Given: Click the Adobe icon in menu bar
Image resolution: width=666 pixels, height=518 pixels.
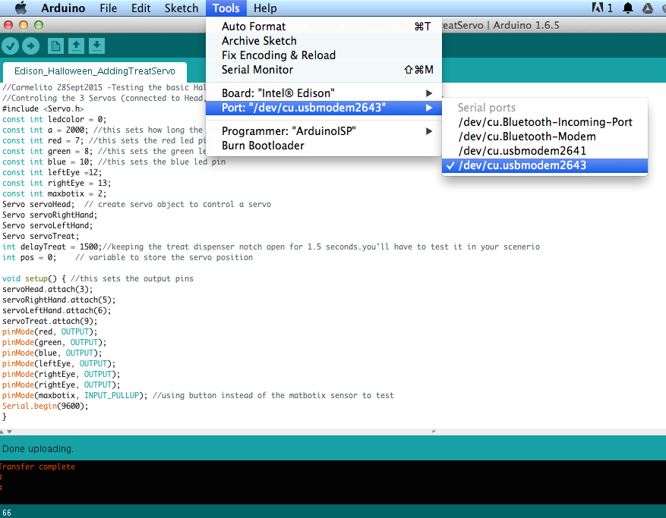Looking at the screenshot, I should (x=598, y=8).
